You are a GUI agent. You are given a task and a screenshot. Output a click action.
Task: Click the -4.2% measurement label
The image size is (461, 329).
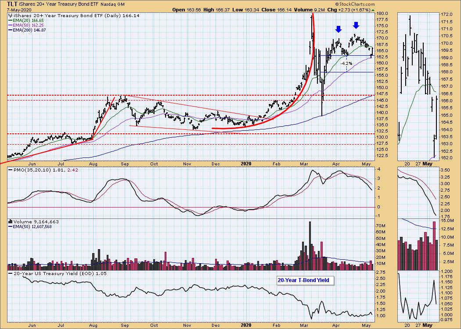(x=346, y=64)
